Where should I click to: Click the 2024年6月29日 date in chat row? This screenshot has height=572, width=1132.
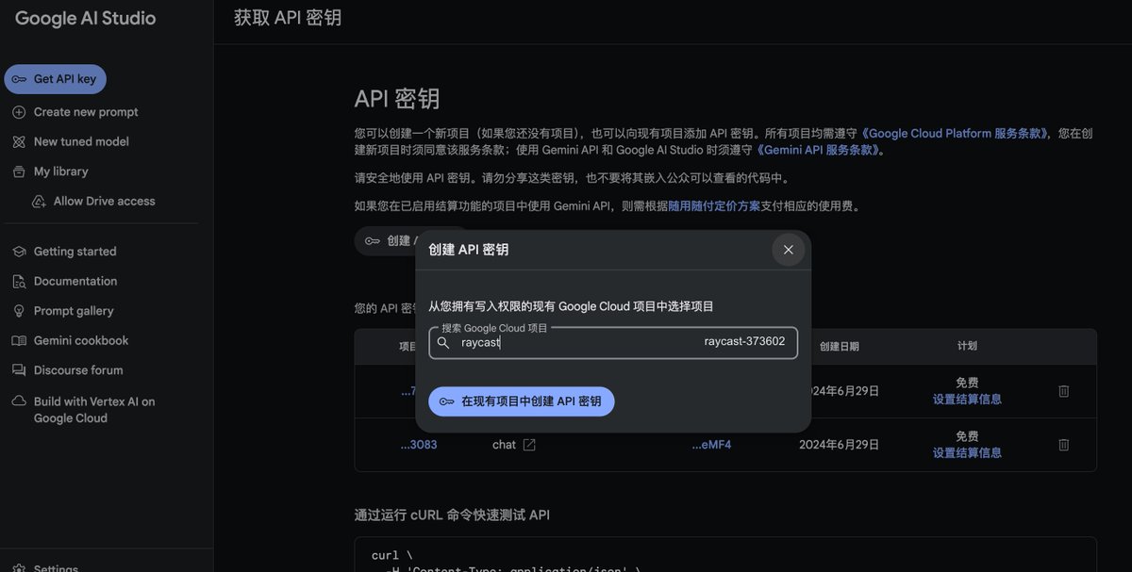coord(840,445)
